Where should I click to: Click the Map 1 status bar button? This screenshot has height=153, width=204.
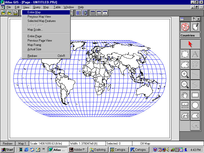[22, 144]
